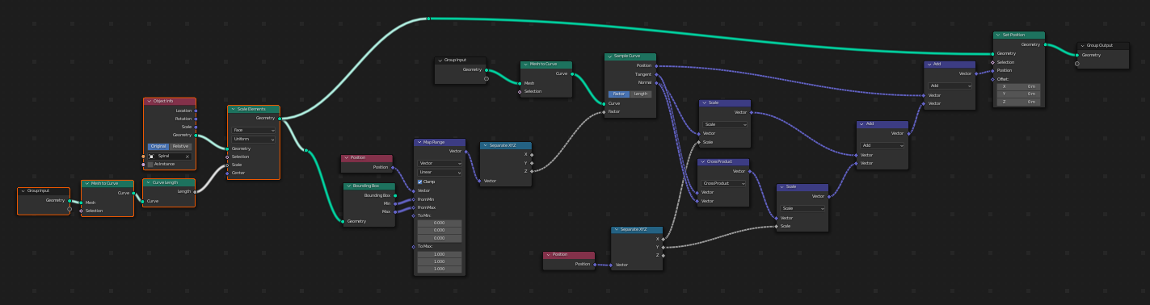1150x305 pixels.
Task: Click reroute point at top of canvas
Action: pyautogui.click(x=428, y=18)
